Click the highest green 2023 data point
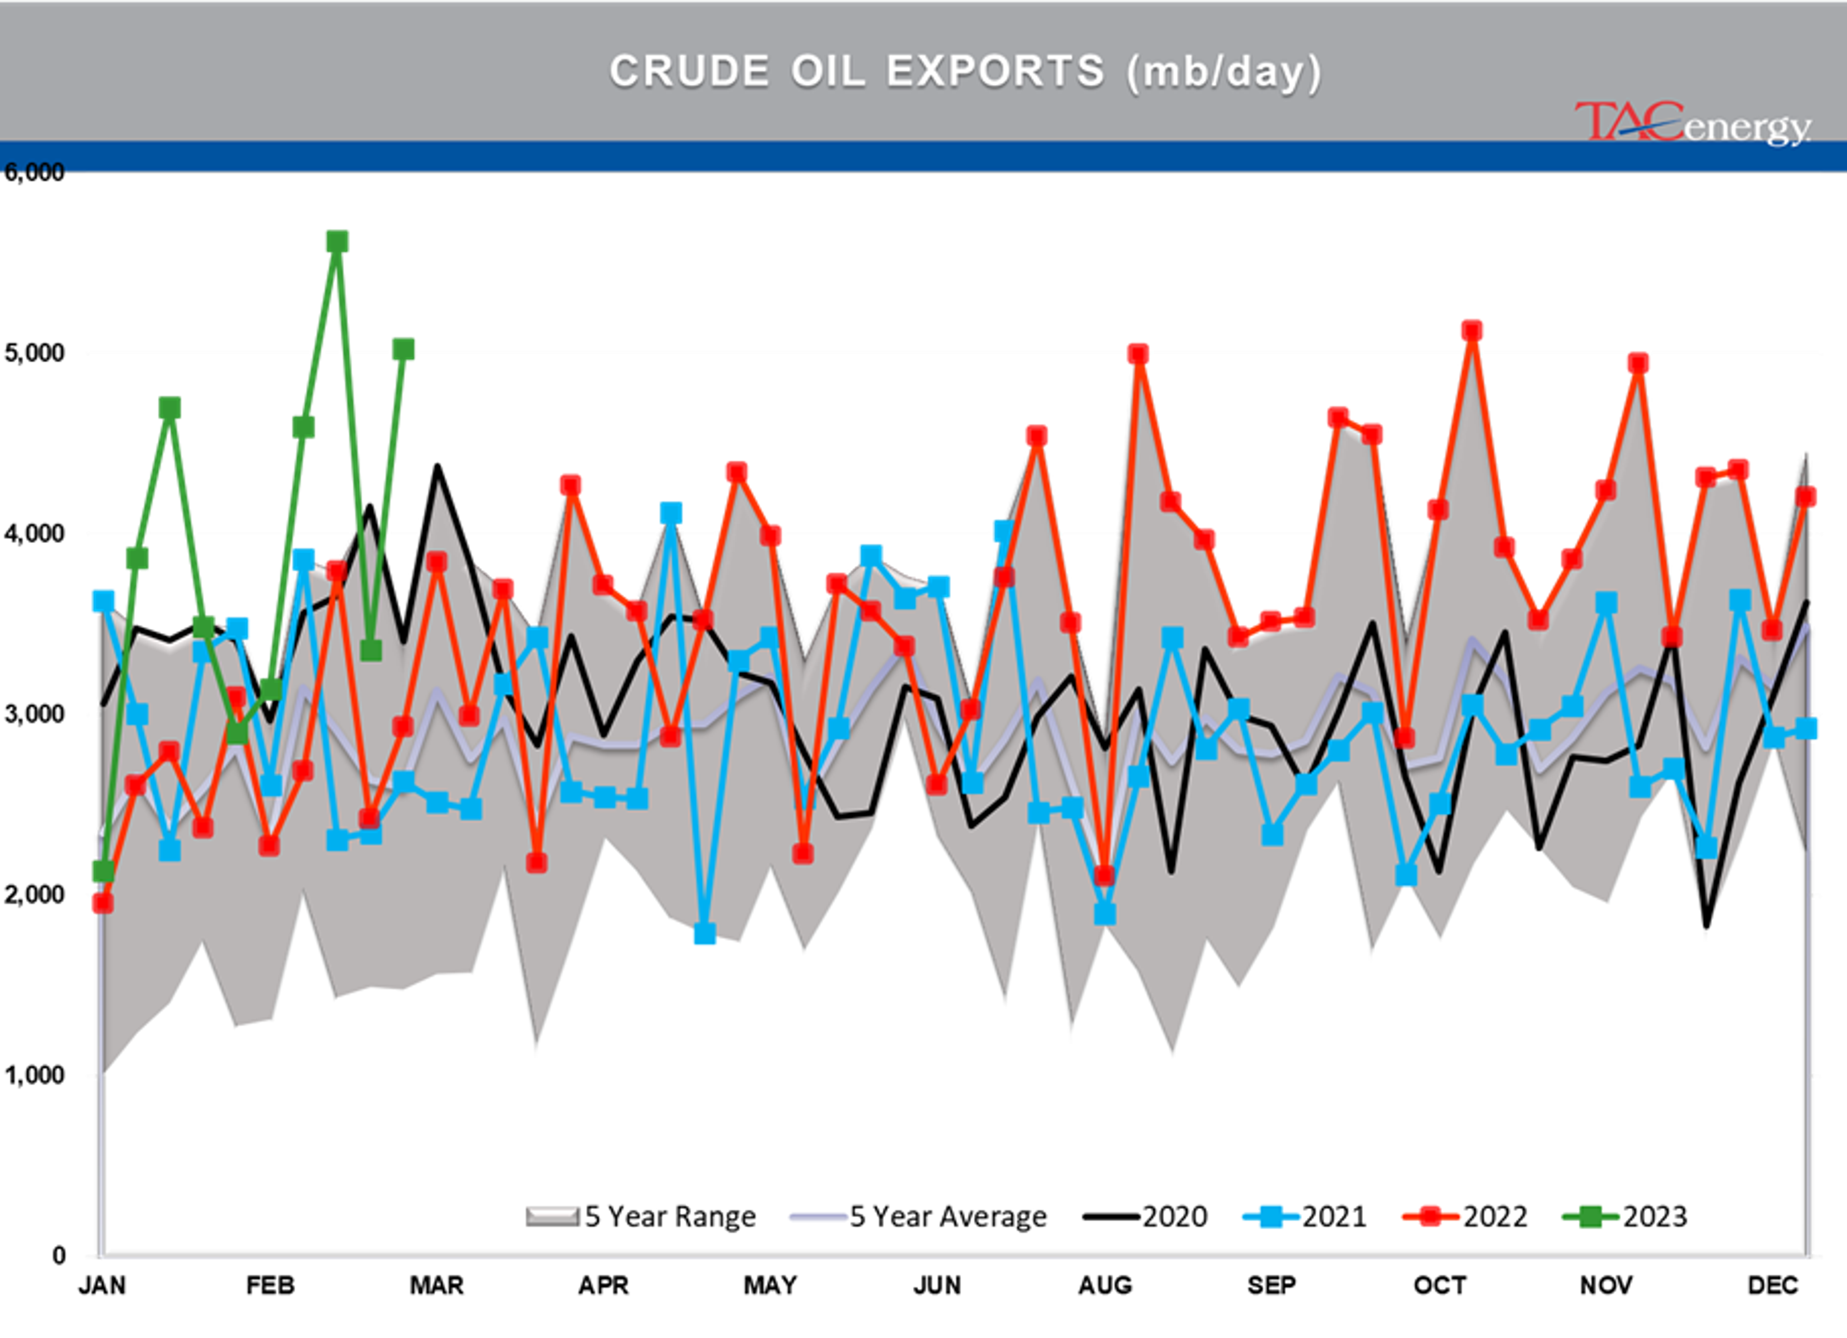The width and height of the screenshot is (1847, 1338). click(x=337, y=242)
